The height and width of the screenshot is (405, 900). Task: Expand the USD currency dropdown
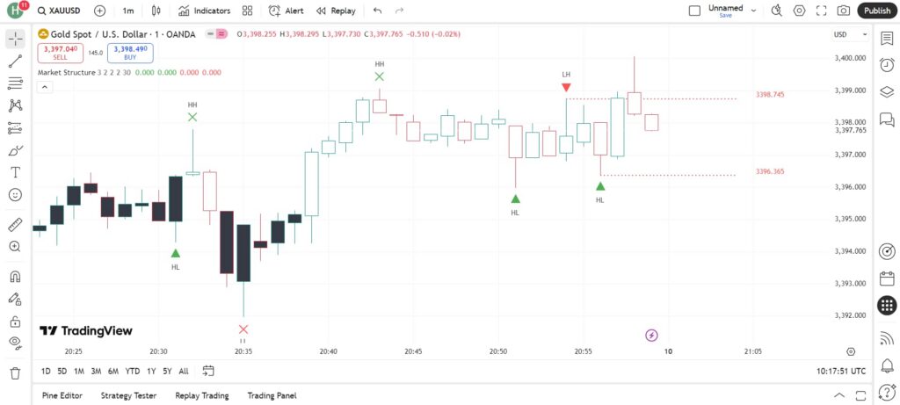pyautogui.click(x=851, y=34)
